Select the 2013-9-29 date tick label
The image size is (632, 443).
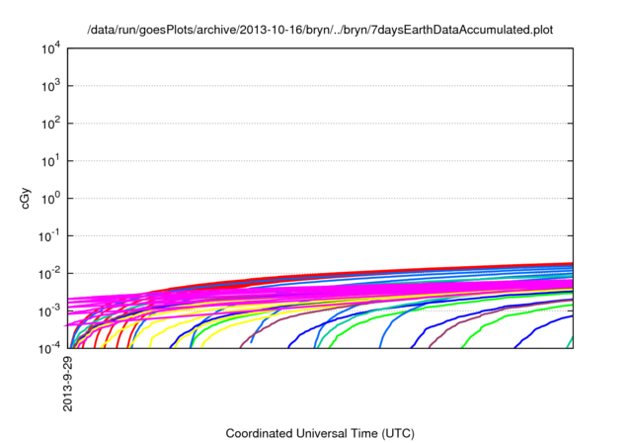[x=68, y=384]
